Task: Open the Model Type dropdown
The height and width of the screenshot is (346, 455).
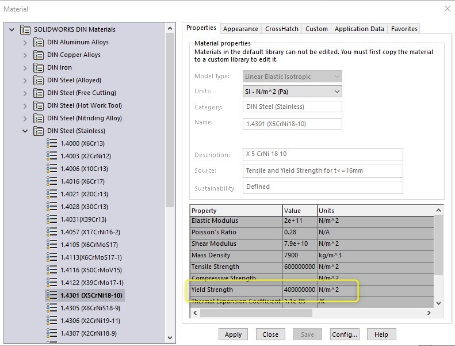Action: tap(292, 77)
